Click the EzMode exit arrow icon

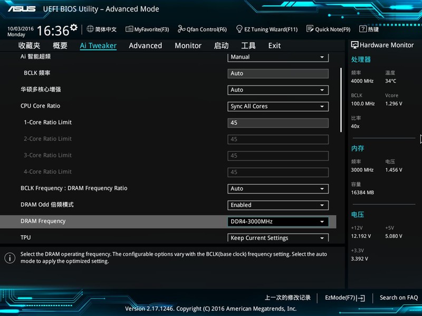[361, 298]
